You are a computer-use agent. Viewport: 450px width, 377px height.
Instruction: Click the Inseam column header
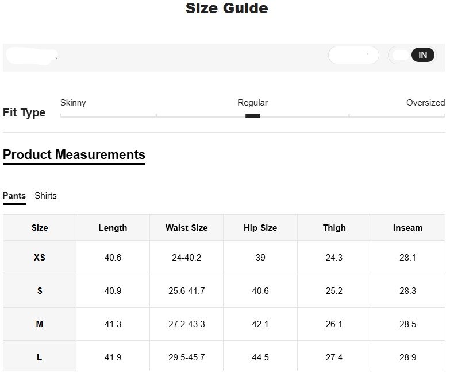407,228
